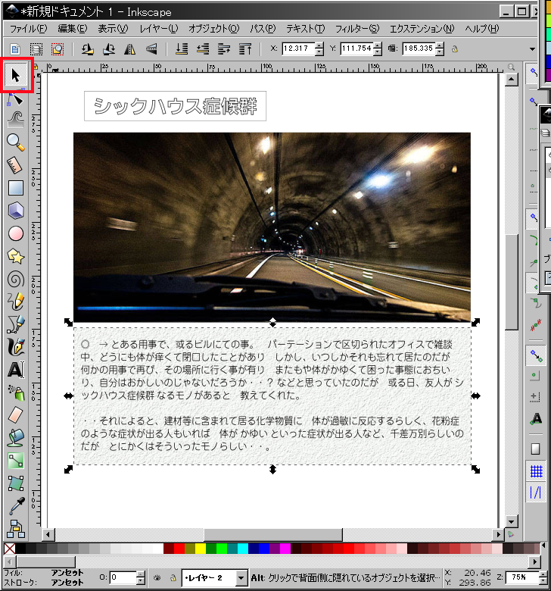Select the Spray tool
Viewport: 551px width, 591px height.
(15, 392)
